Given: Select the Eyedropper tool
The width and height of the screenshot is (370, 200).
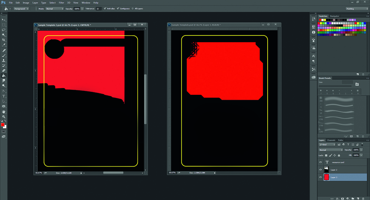Looking at the screenshot, I should point(4,45).
